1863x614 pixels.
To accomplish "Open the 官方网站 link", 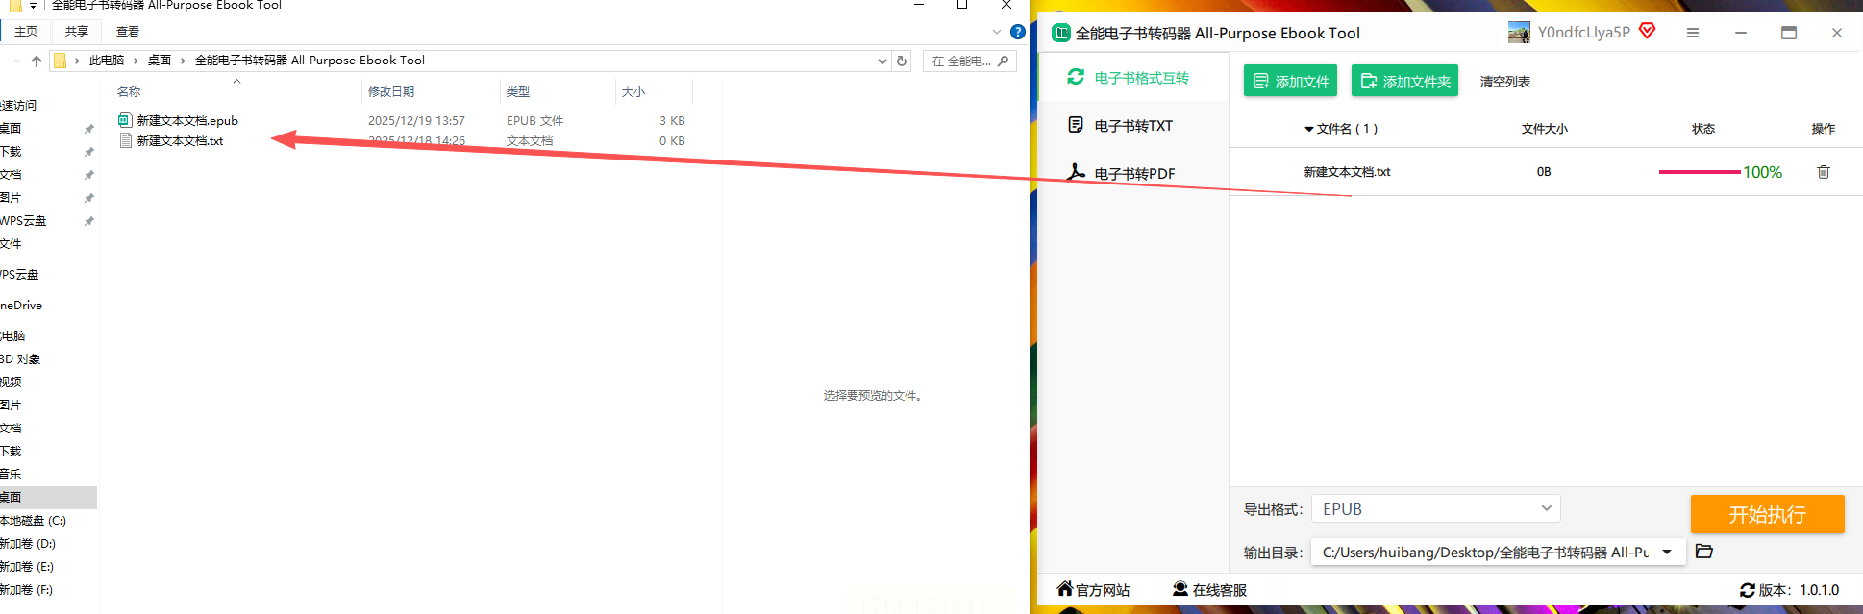I will (x=1093, y=589).
